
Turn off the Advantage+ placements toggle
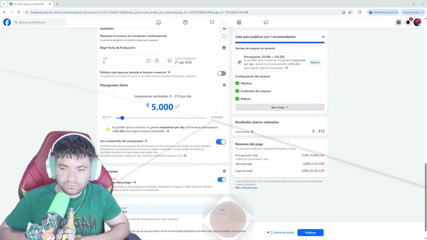(x=222, y=180)
